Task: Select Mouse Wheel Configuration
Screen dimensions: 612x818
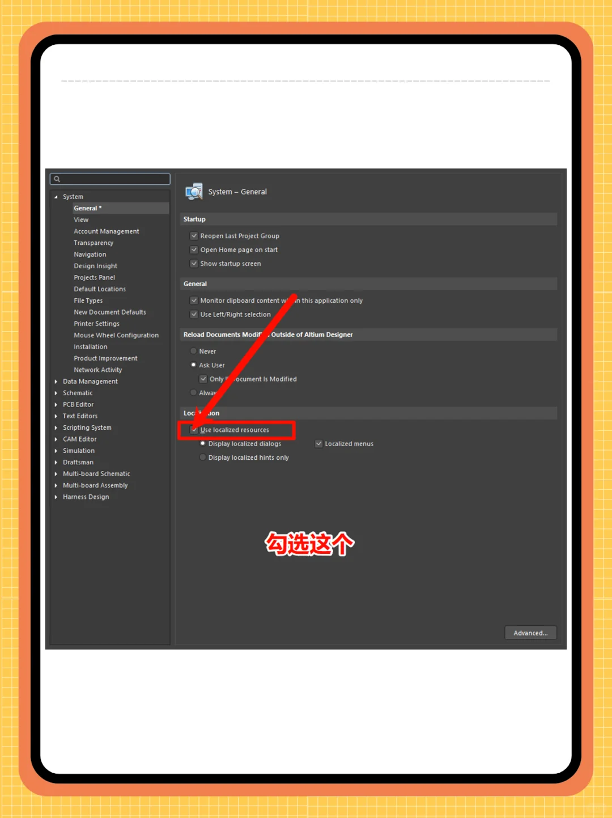Action: click(x=116, y=336)
